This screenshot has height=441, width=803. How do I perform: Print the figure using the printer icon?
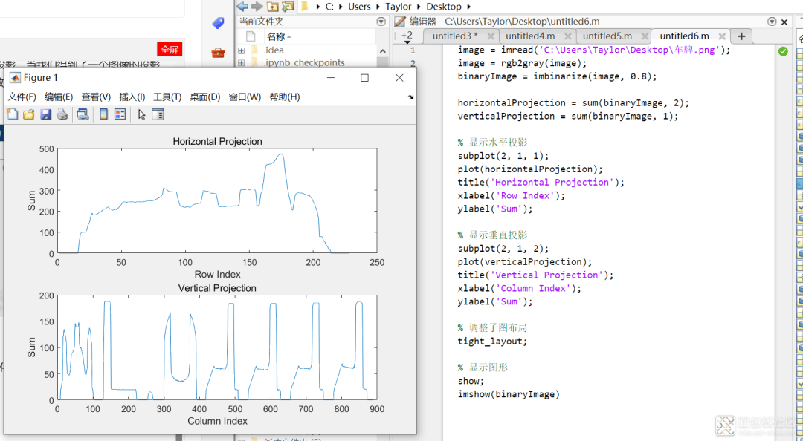pos(62,114)
